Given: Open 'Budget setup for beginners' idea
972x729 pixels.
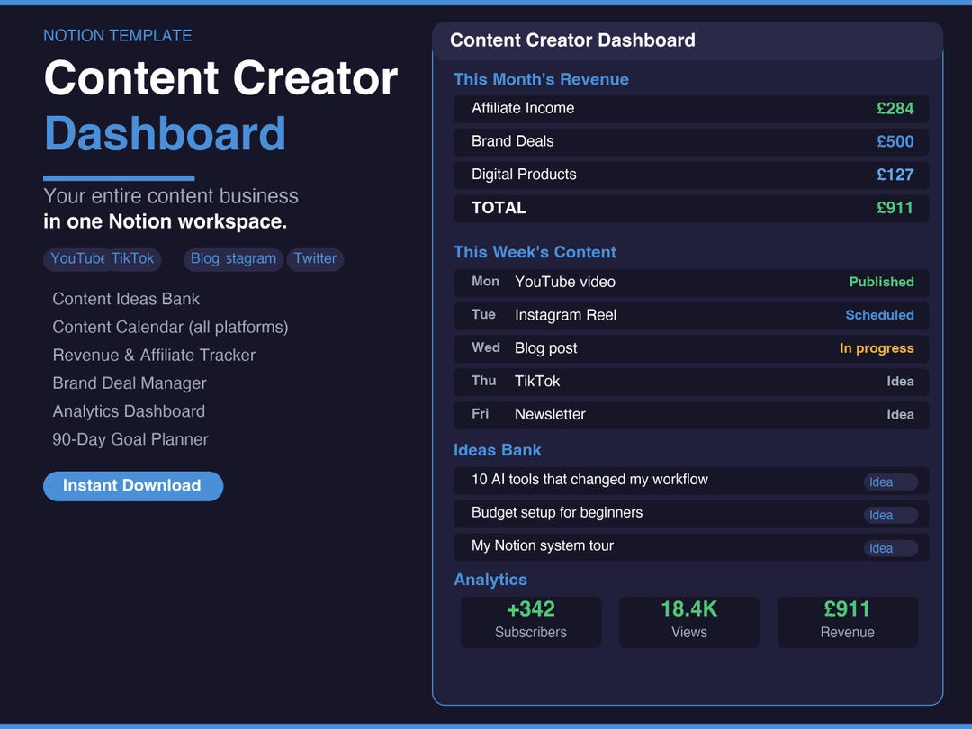Looking at the screenshot, I should click(x=691, y=513).
